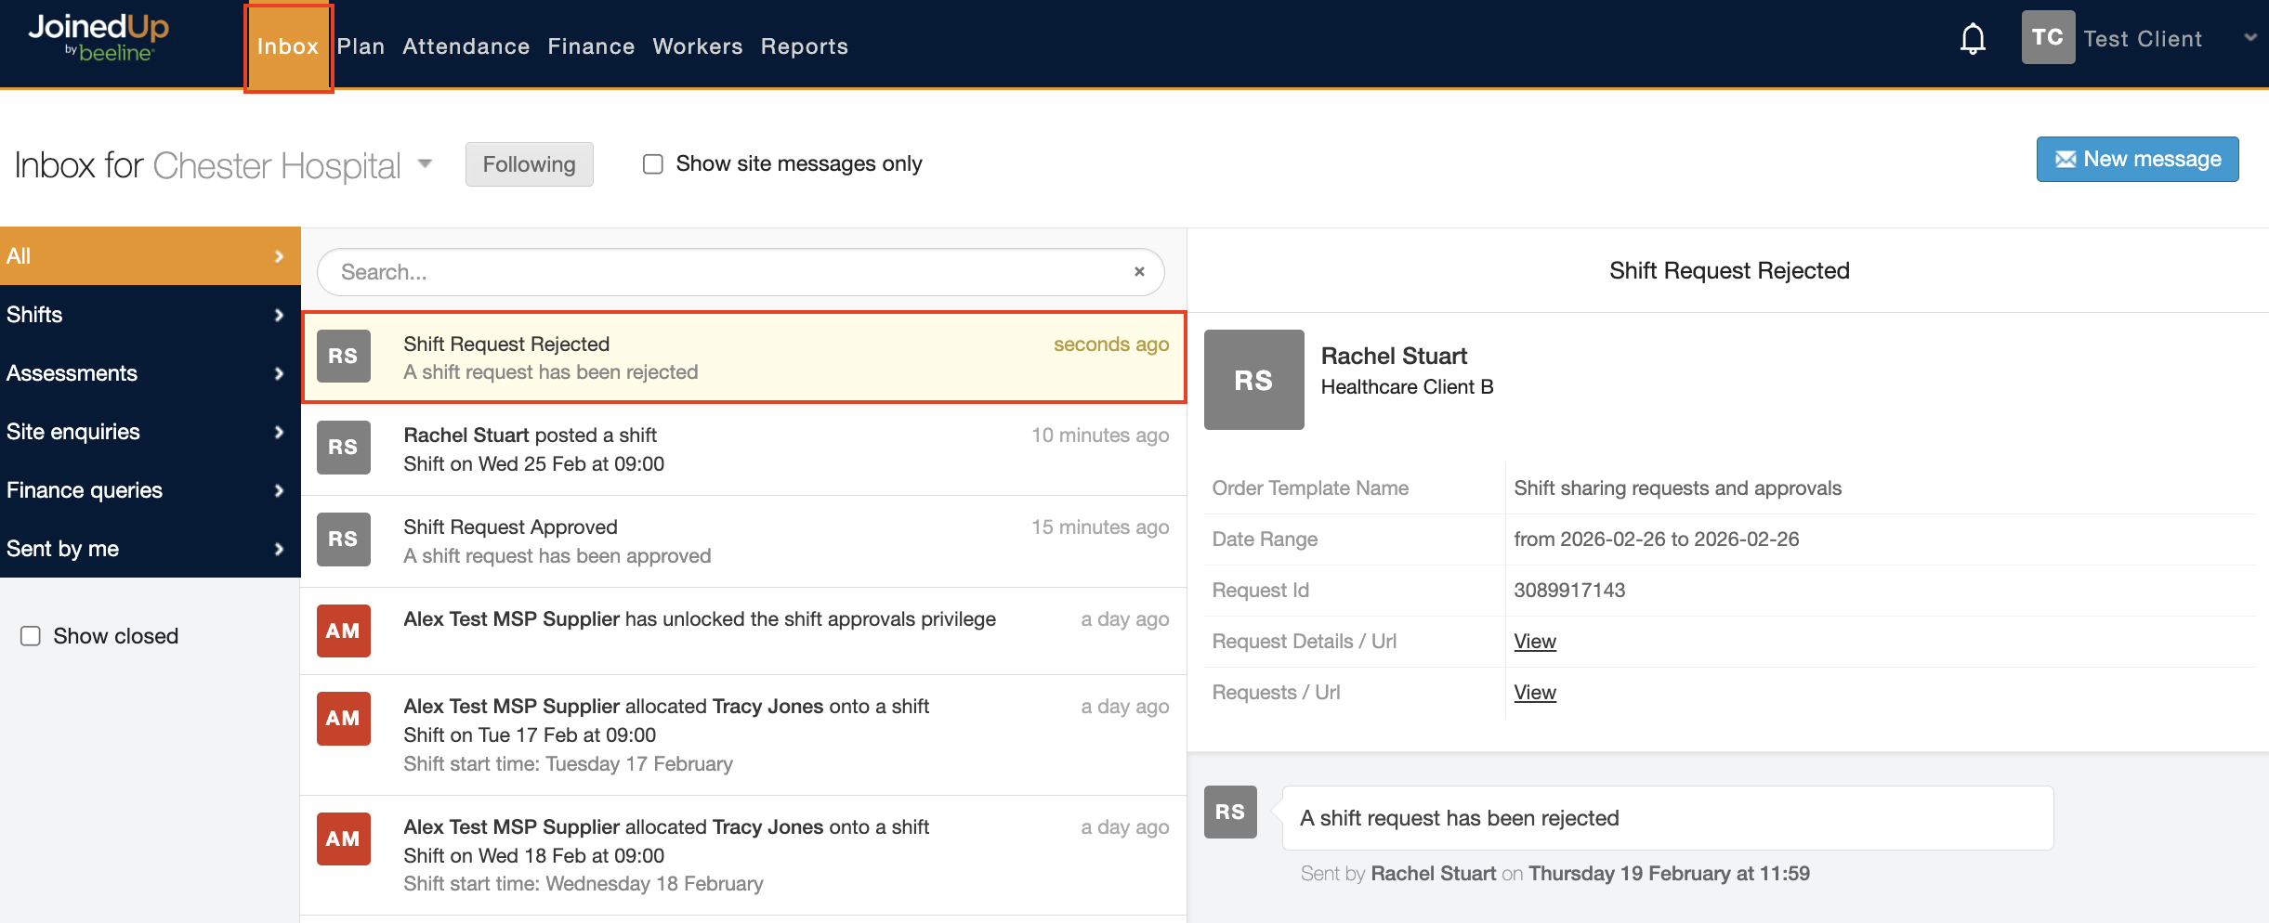Click the RS avatar beside the rejection reply

pyautogui.click(x=1229, y=812)
